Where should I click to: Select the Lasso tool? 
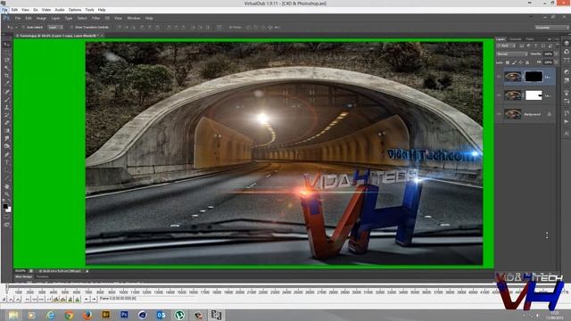pos(6,60)
